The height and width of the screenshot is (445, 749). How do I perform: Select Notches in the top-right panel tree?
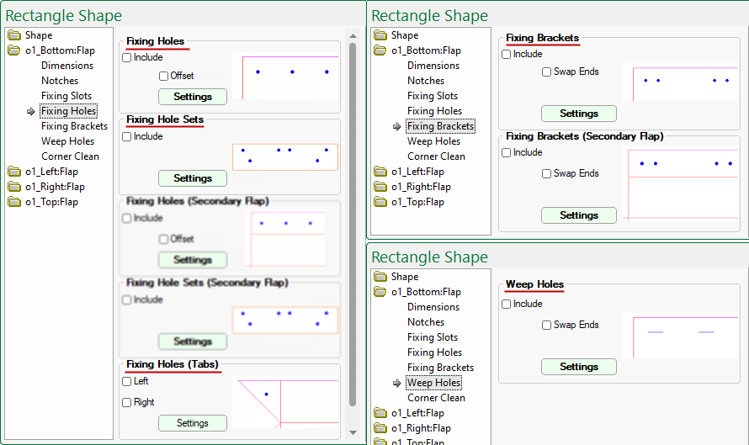point(426,81)
